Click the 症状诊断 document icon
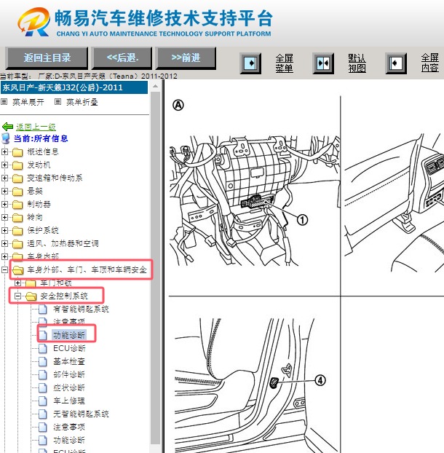The height and width of the screenshot is (453, 444). click(x=43, y=388)
